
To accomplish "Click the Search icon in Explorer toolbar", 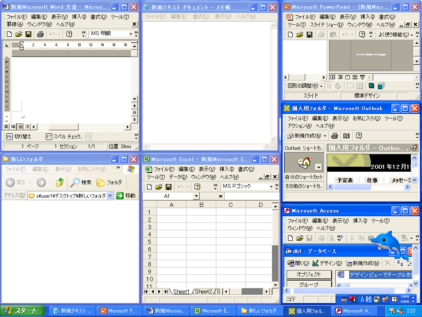I will (x=81, y=182).
